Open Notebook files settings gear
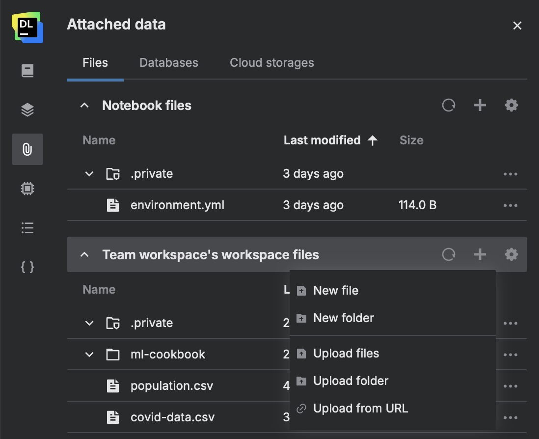This screenshot has width=539, height=439. point(511,105)
